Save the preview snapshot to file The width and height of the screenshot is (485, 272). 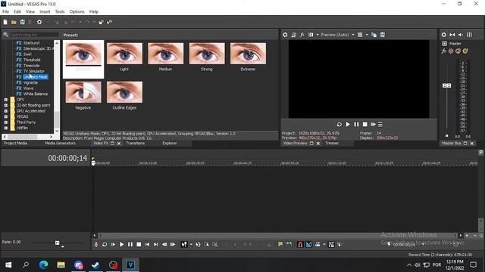tap(383, 35)
